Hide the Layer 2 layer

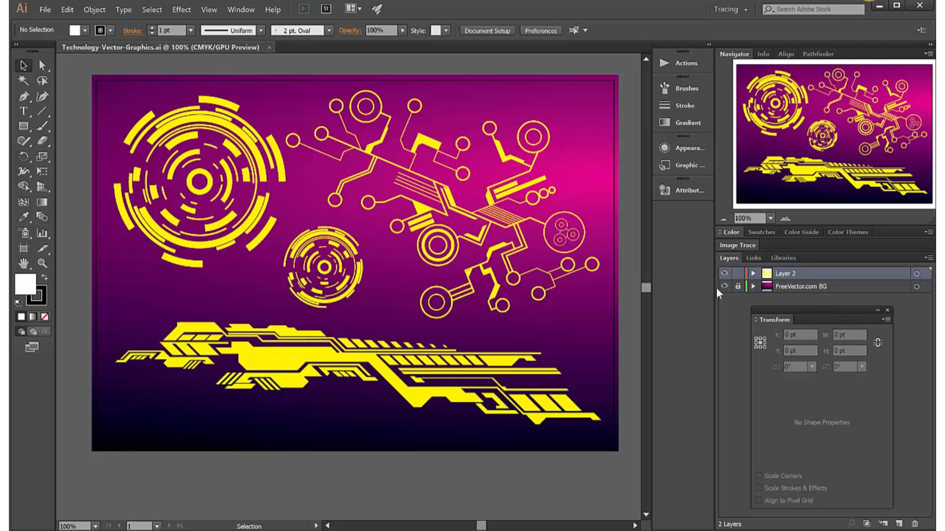[x=724, y=273]
